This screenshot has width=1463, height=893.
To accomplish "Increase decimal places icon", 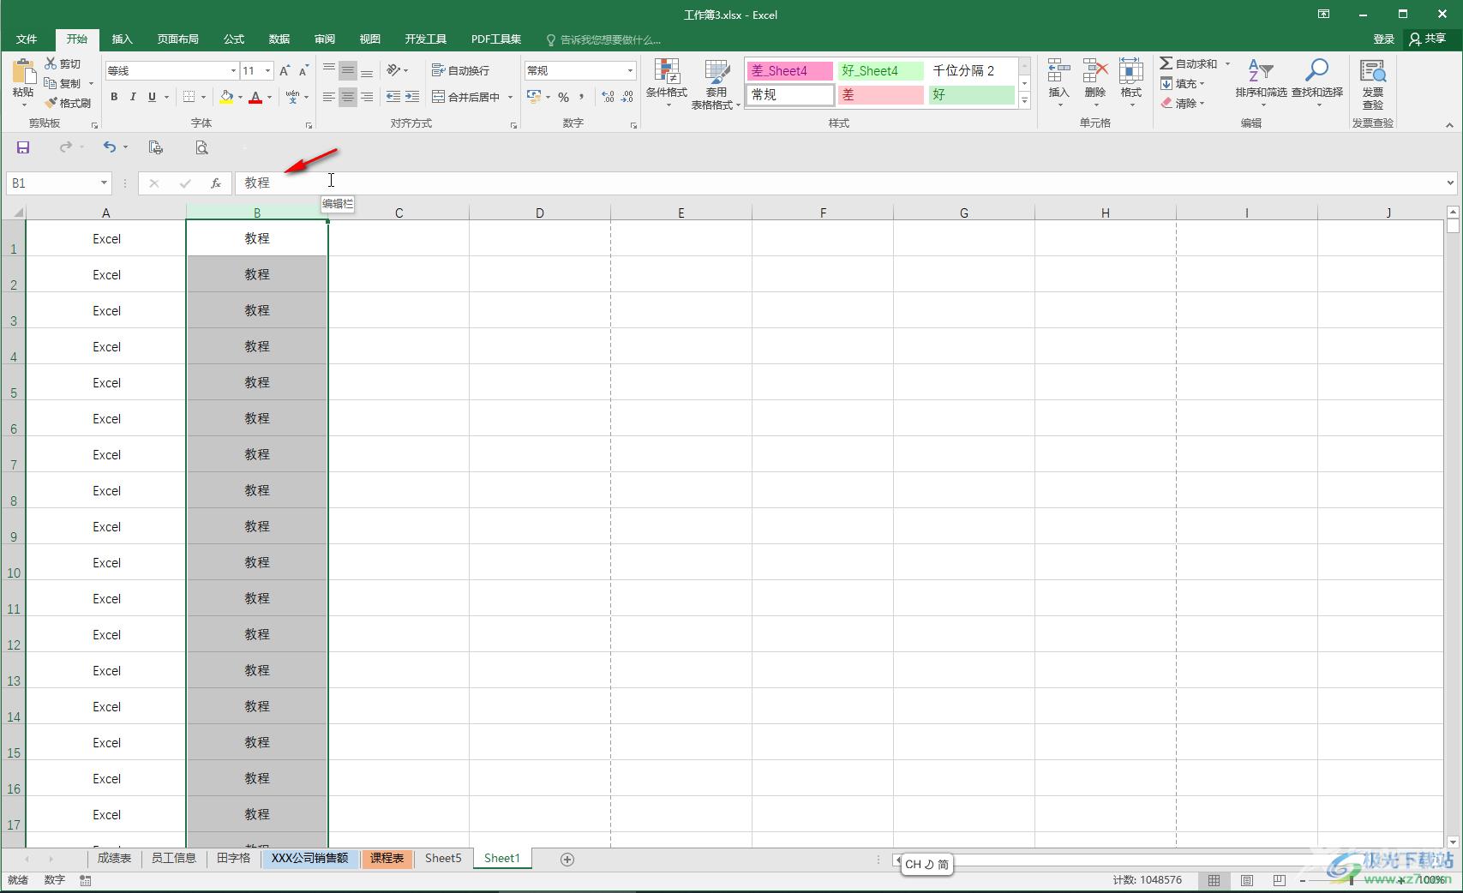I will 608,97.
